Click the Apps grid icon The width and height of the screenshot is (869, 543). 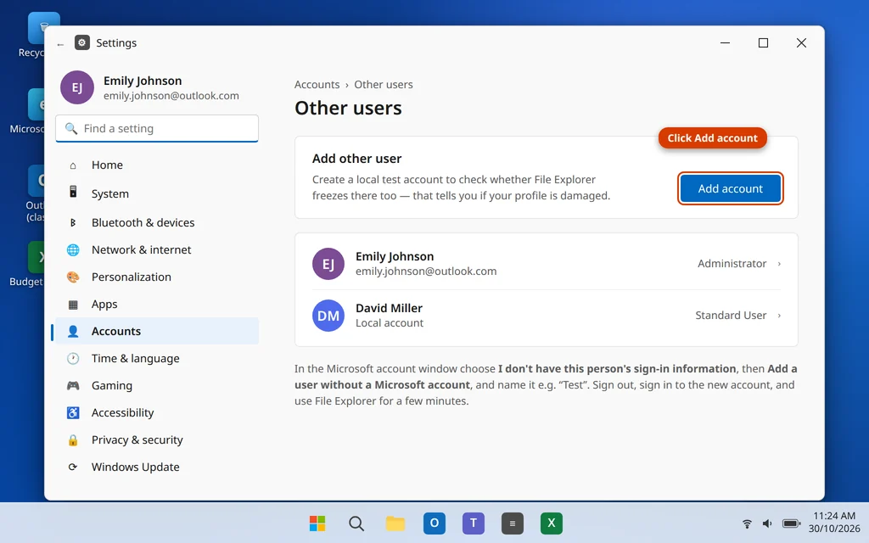[x=73, y=305]
